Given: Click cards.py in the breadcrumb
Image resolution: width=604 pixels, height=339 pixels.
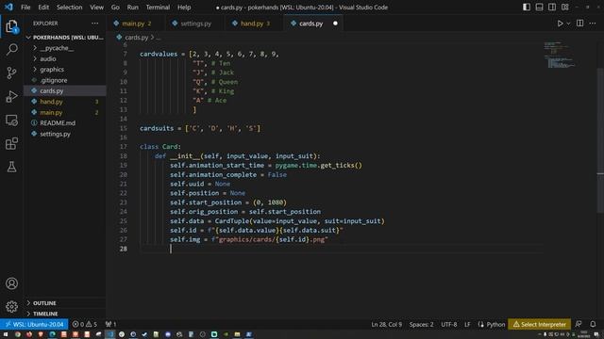Looking at the screenshot, I should pyautogui.click(x=136, y=38).
